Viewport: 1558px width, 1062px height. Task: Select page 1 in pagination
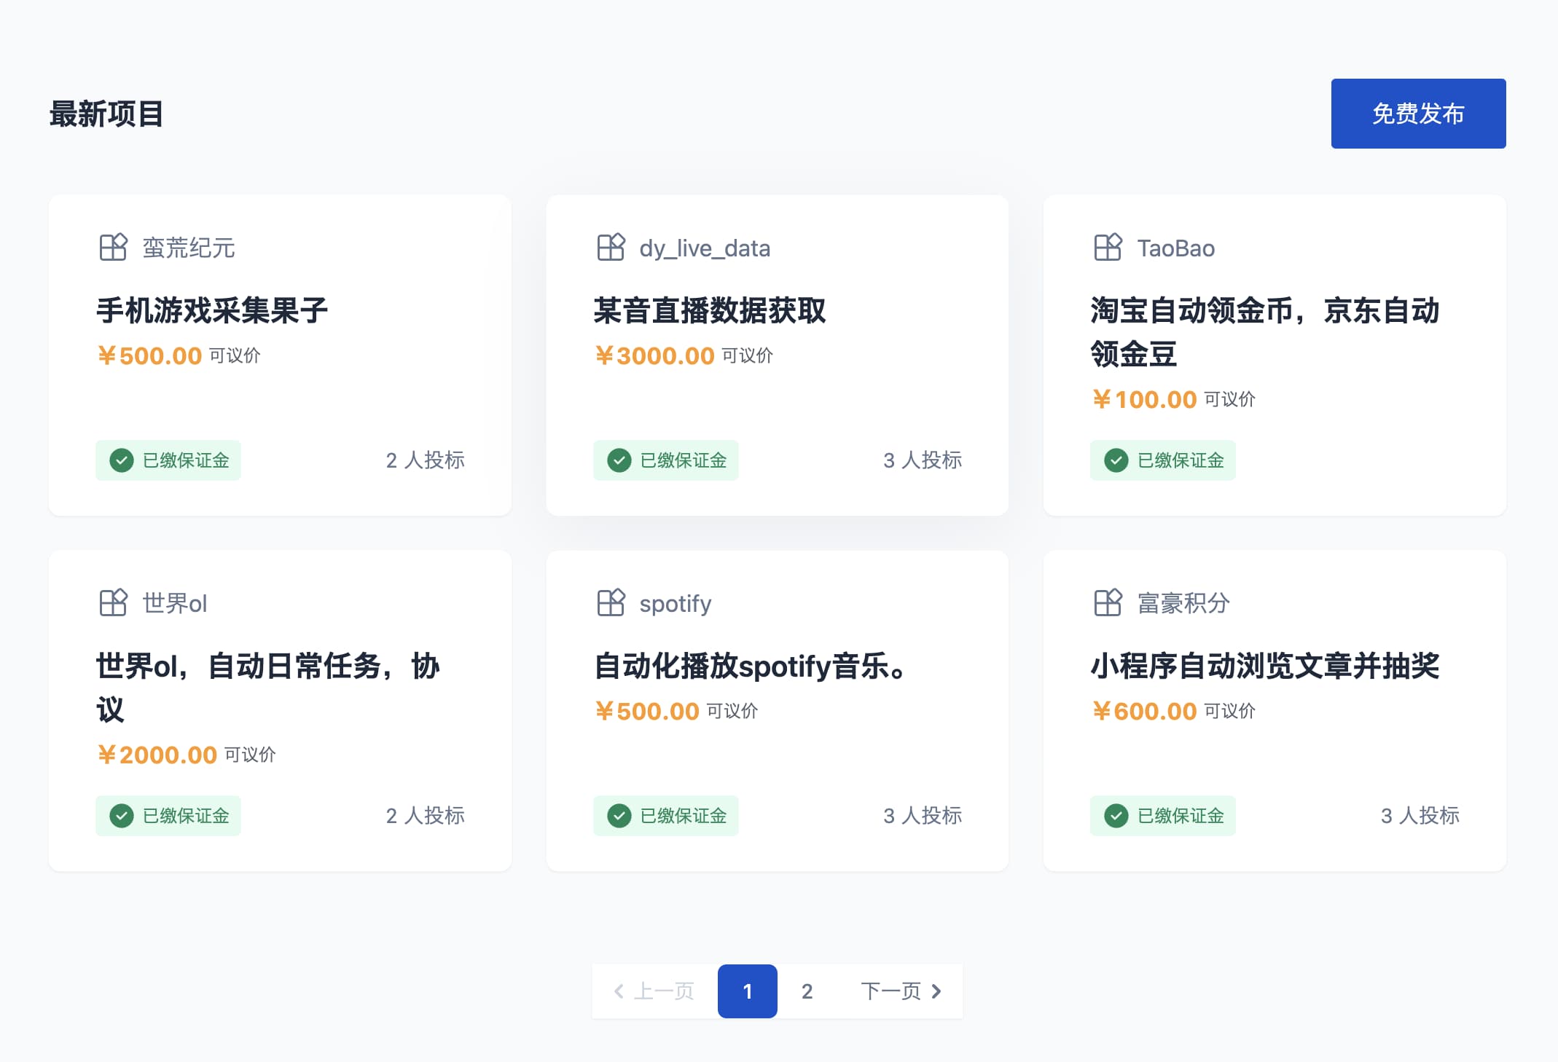(747, 991)
